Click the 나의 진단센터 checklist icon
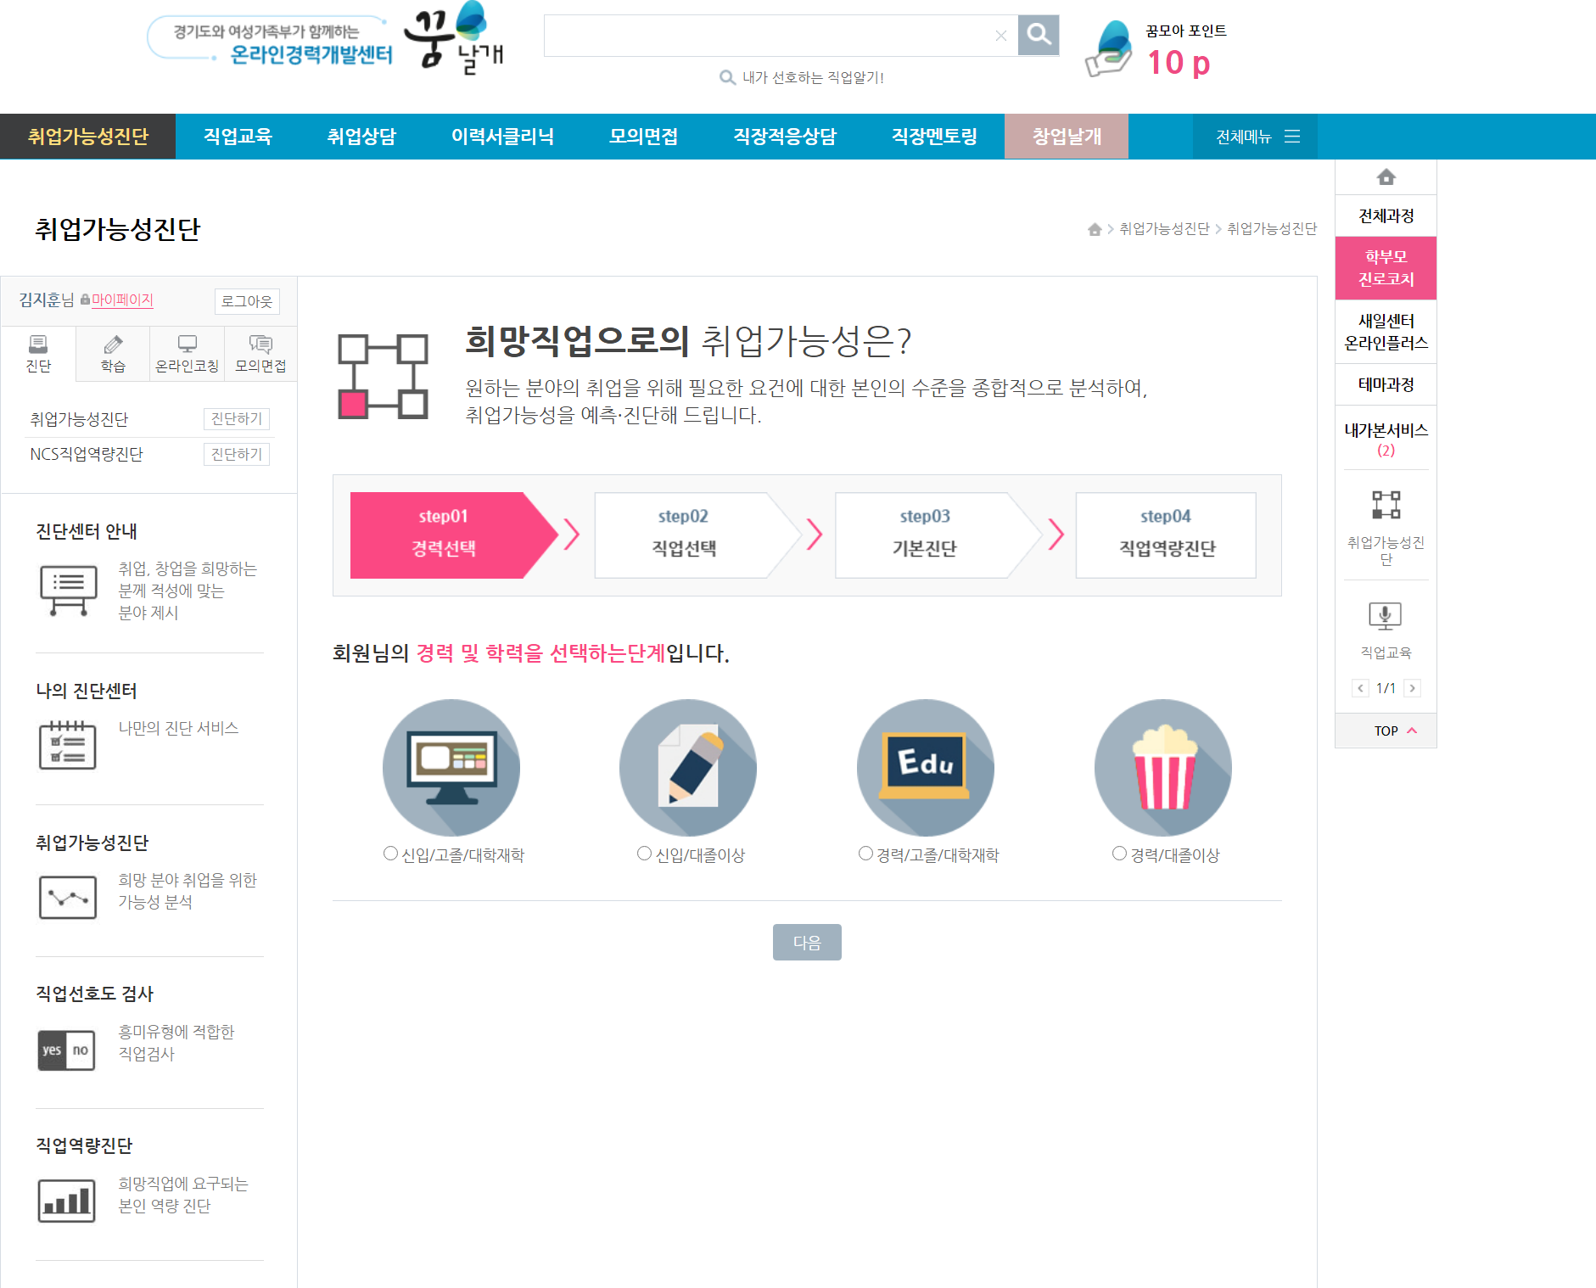 point(68,745)
